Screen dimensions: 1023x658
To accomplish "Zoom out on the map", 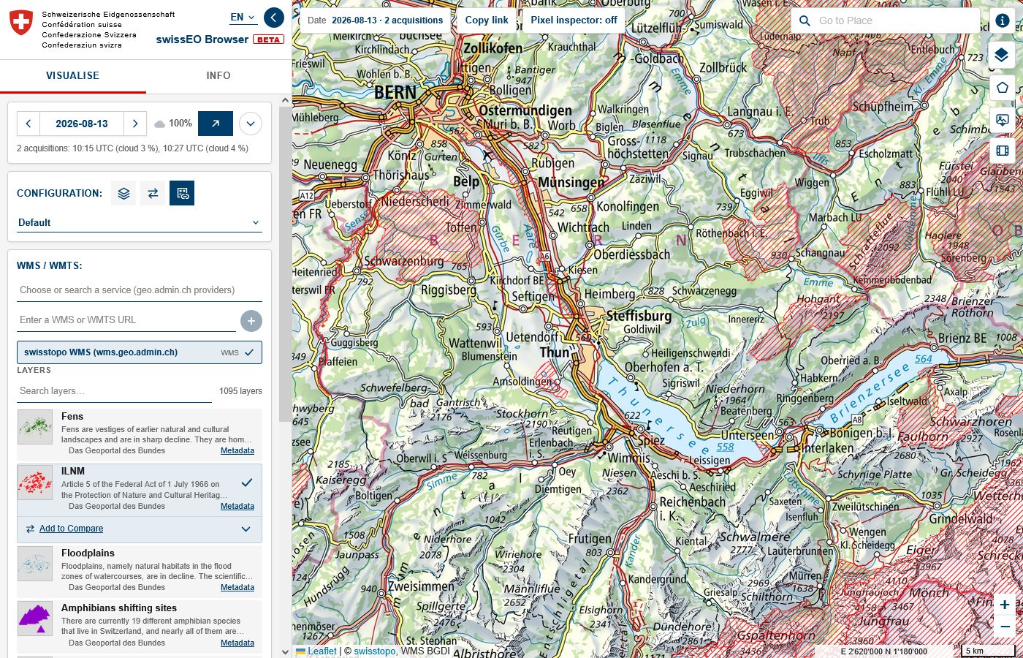I will (x=1005, y=627).
